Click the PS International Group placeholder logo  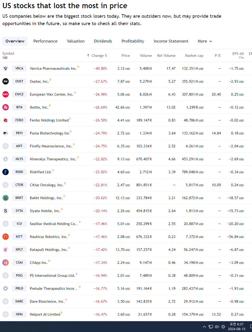point(6,275)
